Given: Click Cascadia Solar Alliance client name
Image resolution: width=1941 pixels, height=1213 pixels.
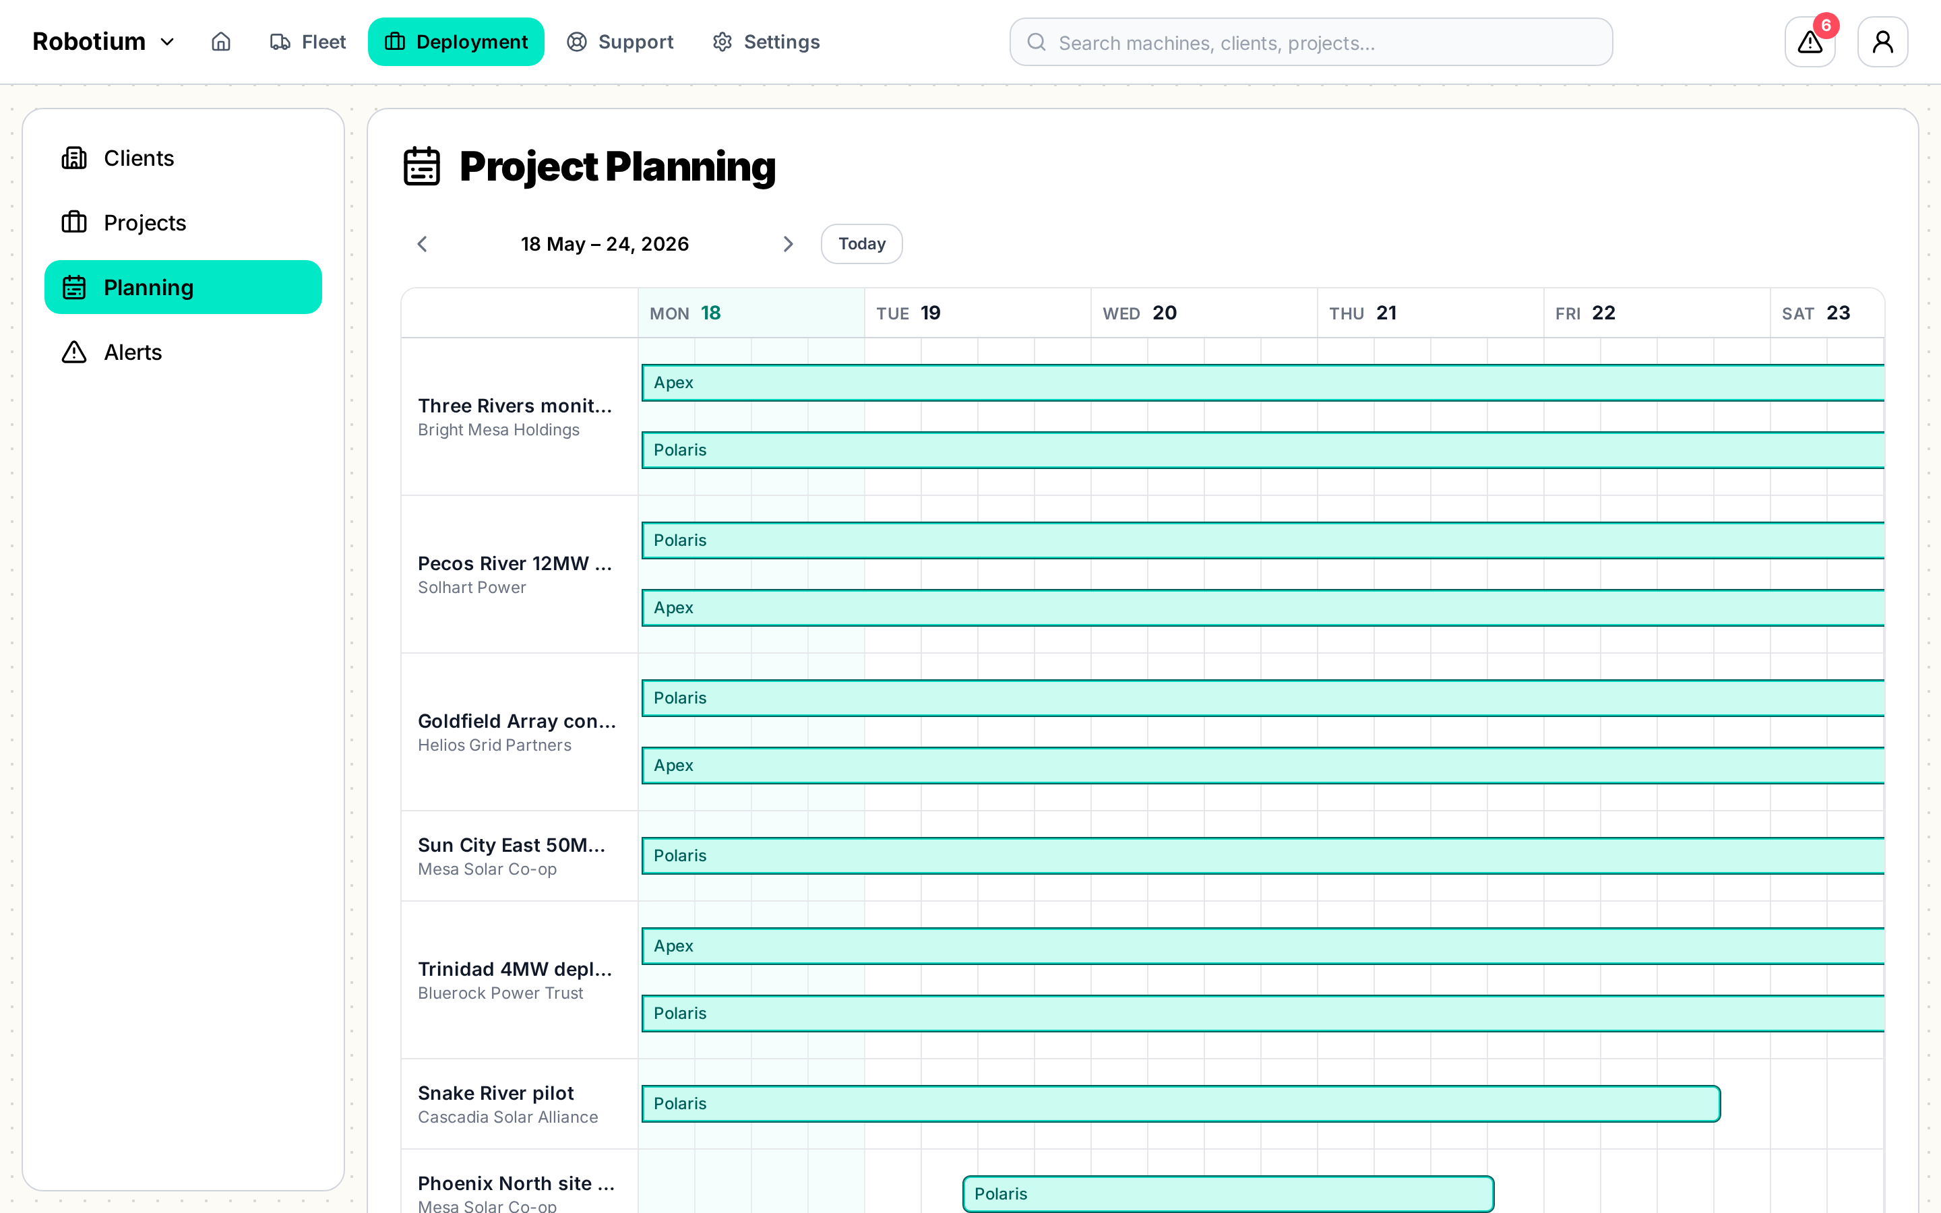Looking at the screenshot, I should tap(507, 1117).
